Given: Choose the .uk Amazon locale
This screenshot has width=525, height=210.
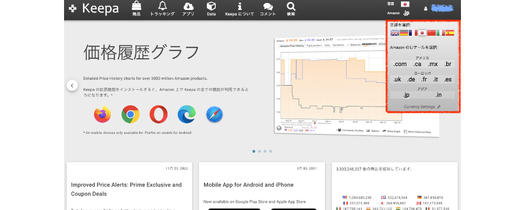Looking at the screenshot, I should (x=397, y=79).
